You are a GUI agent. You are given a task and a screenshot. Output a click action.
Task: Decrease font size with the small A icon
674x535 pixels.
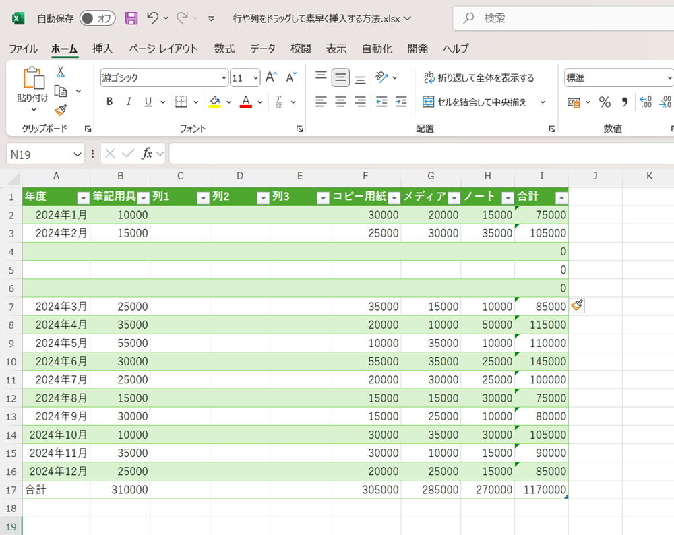tap(291, 77)
